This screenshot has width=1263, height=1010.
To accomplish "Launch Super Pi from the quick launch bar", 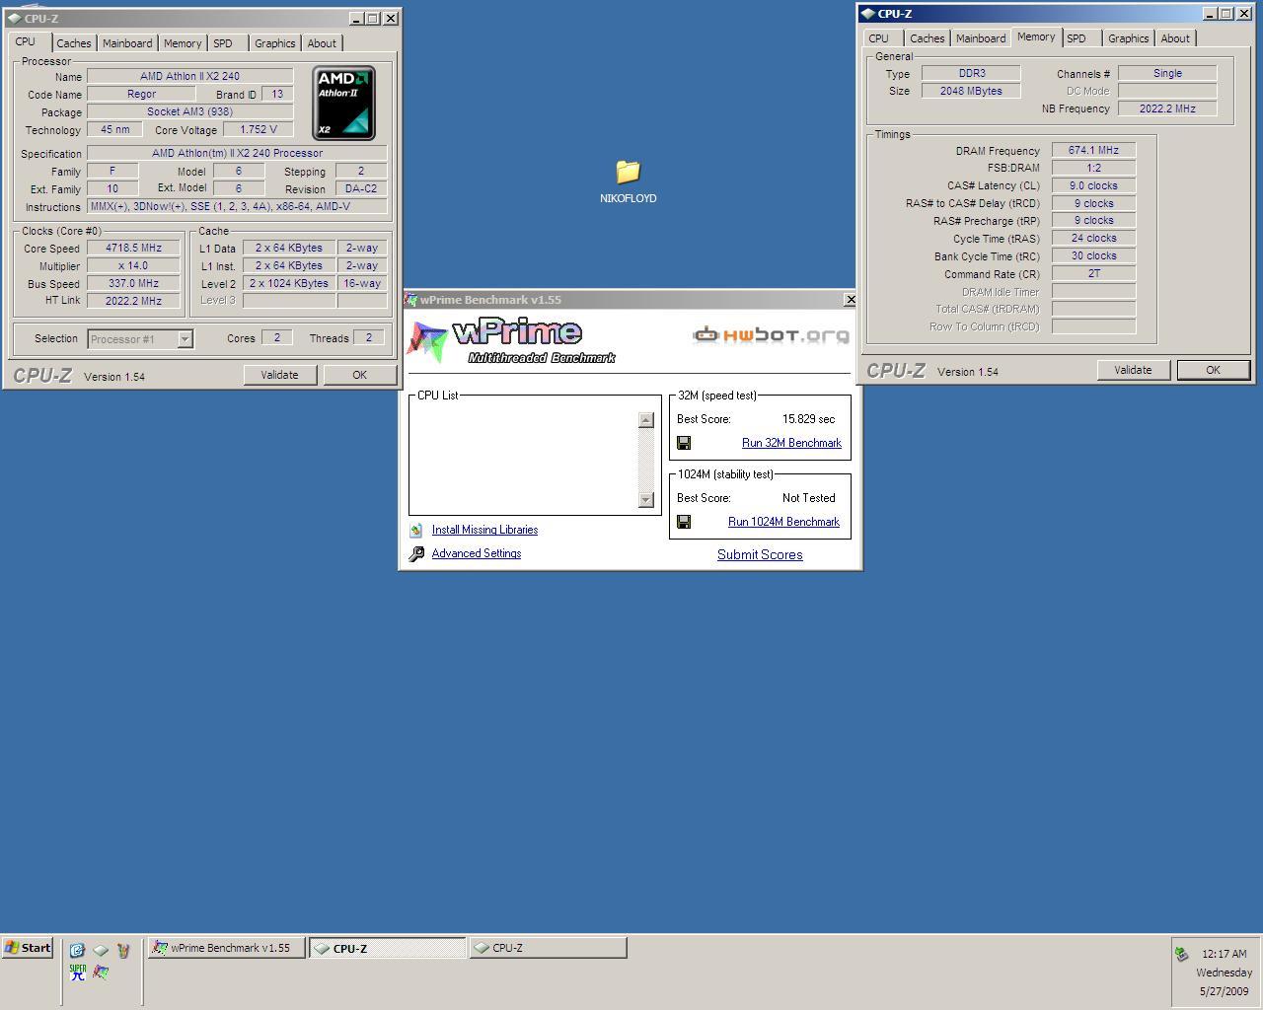I will (x=77, y=972).
